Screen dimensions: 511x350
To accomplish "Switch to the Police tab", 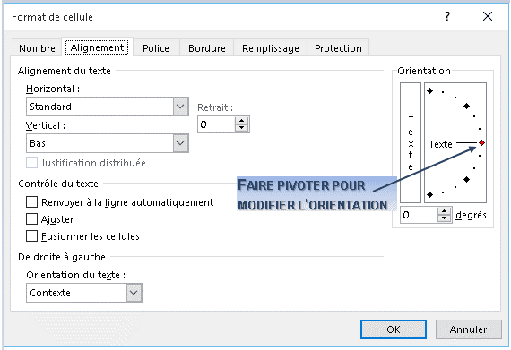I will [x=156, y=48].
